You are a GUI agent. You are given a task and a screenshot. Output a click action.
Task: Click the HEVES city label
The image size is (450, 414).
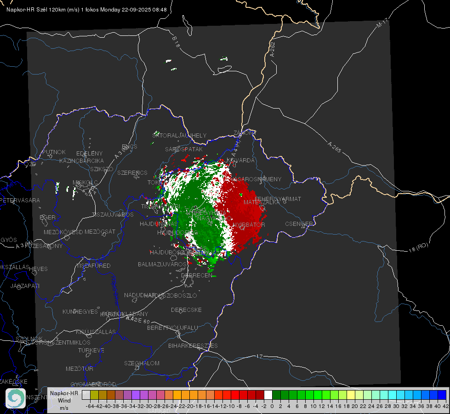click(x=38, y=269)
